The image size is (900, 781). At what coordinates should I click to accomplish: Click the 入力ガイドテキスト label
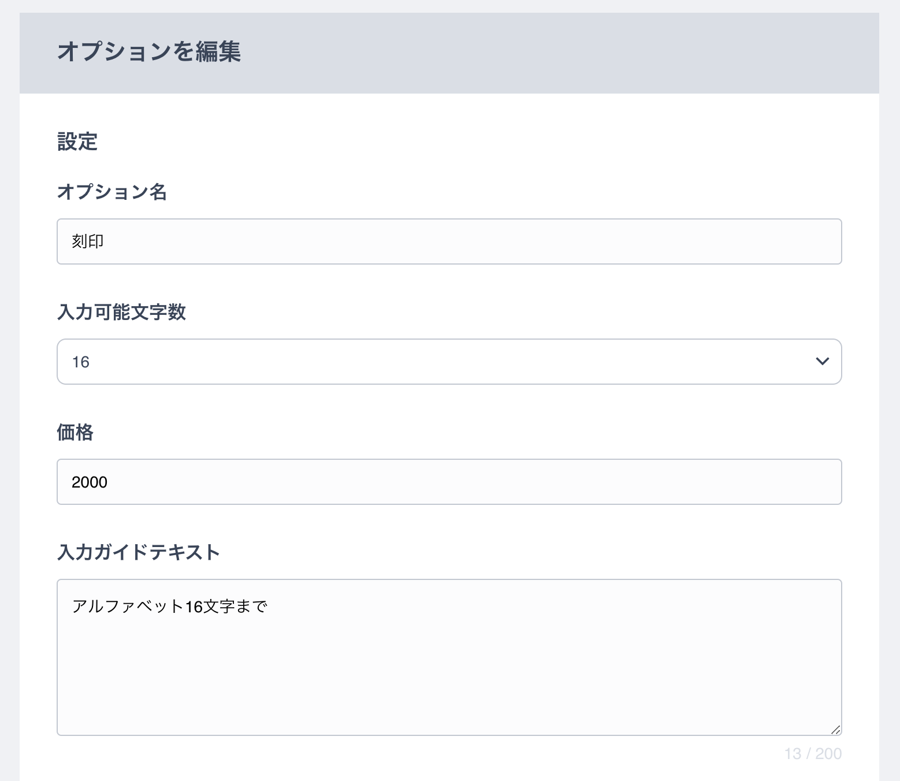139,552
